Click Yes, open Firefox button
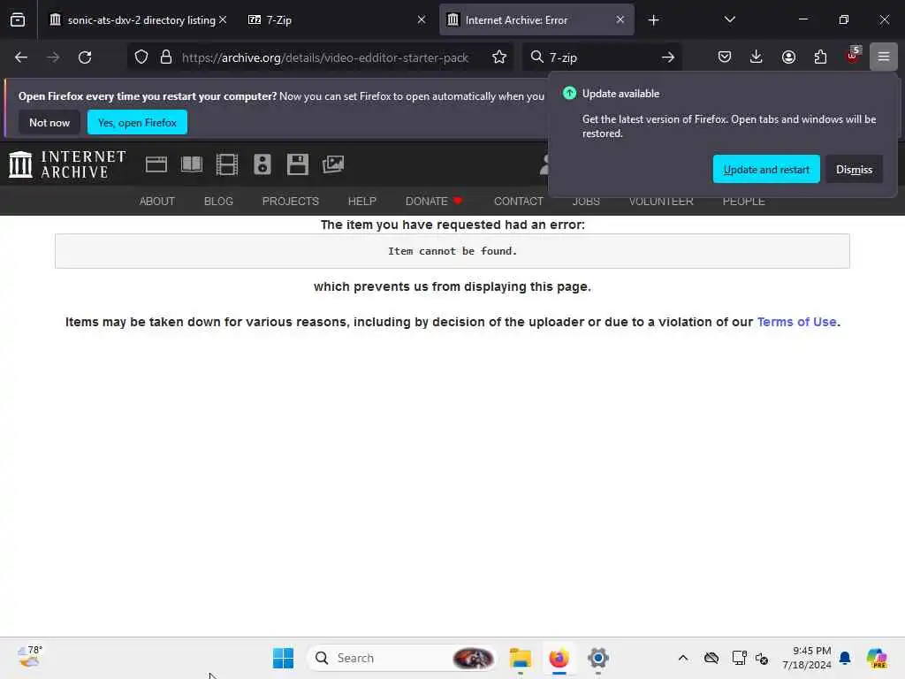Viewport: 905px width, 679px height. coord(137,122)
